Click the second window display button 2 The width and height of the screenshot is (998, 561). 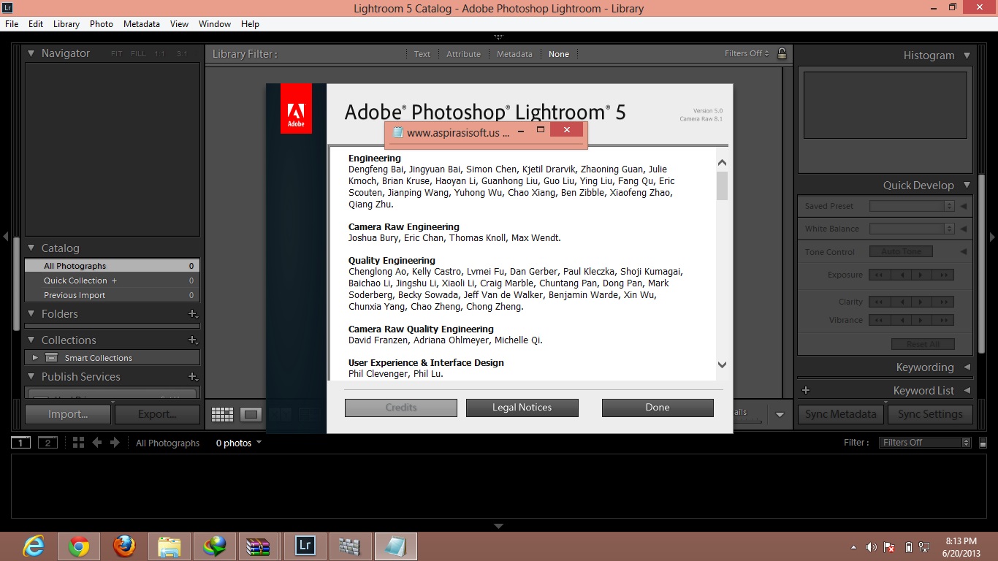pos(47,443)
